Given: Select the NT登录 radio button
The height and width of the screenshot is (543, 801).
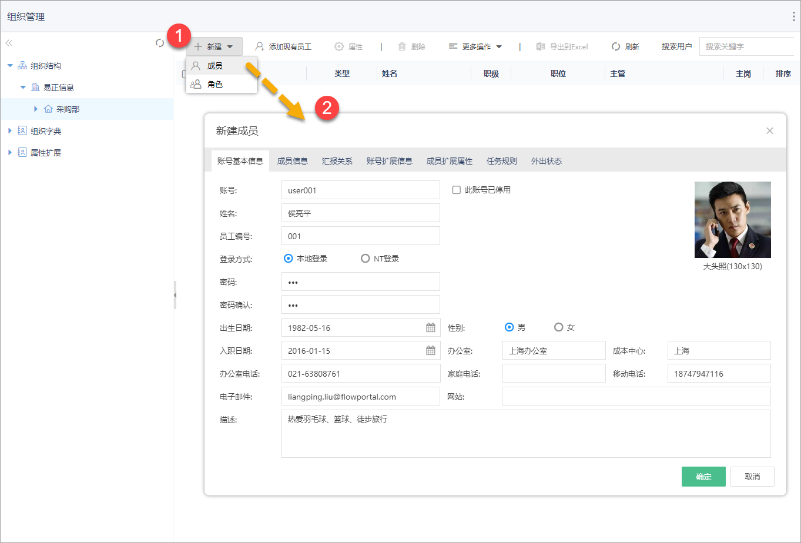Looking at the screenshot, I should [x=366, y=259].
